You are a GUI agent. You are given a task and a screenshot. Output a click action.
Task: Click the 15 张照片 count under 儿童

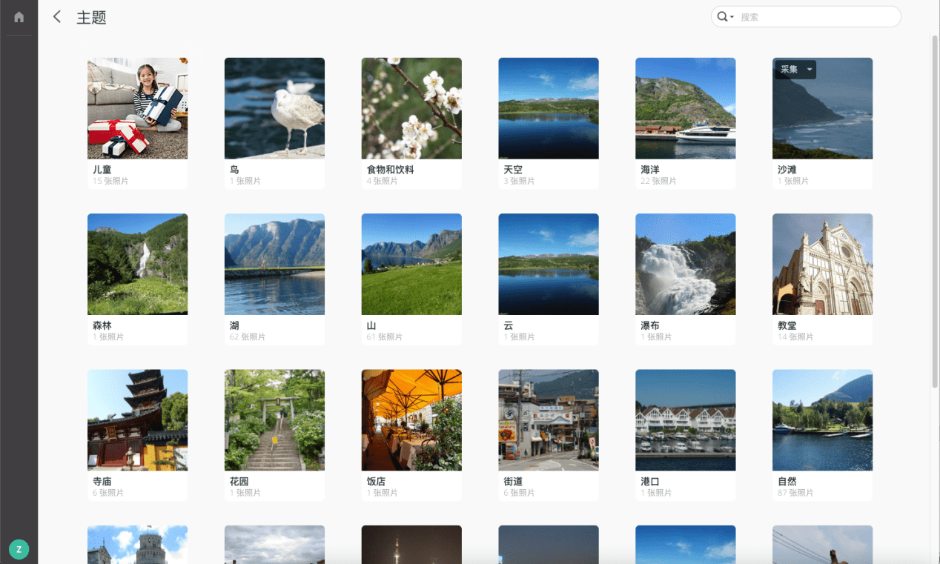[x=110, y=181]
